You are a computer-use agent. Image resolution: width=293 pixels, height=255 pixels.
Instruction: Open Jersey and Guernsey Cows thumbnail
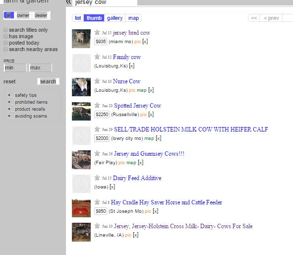81,160
